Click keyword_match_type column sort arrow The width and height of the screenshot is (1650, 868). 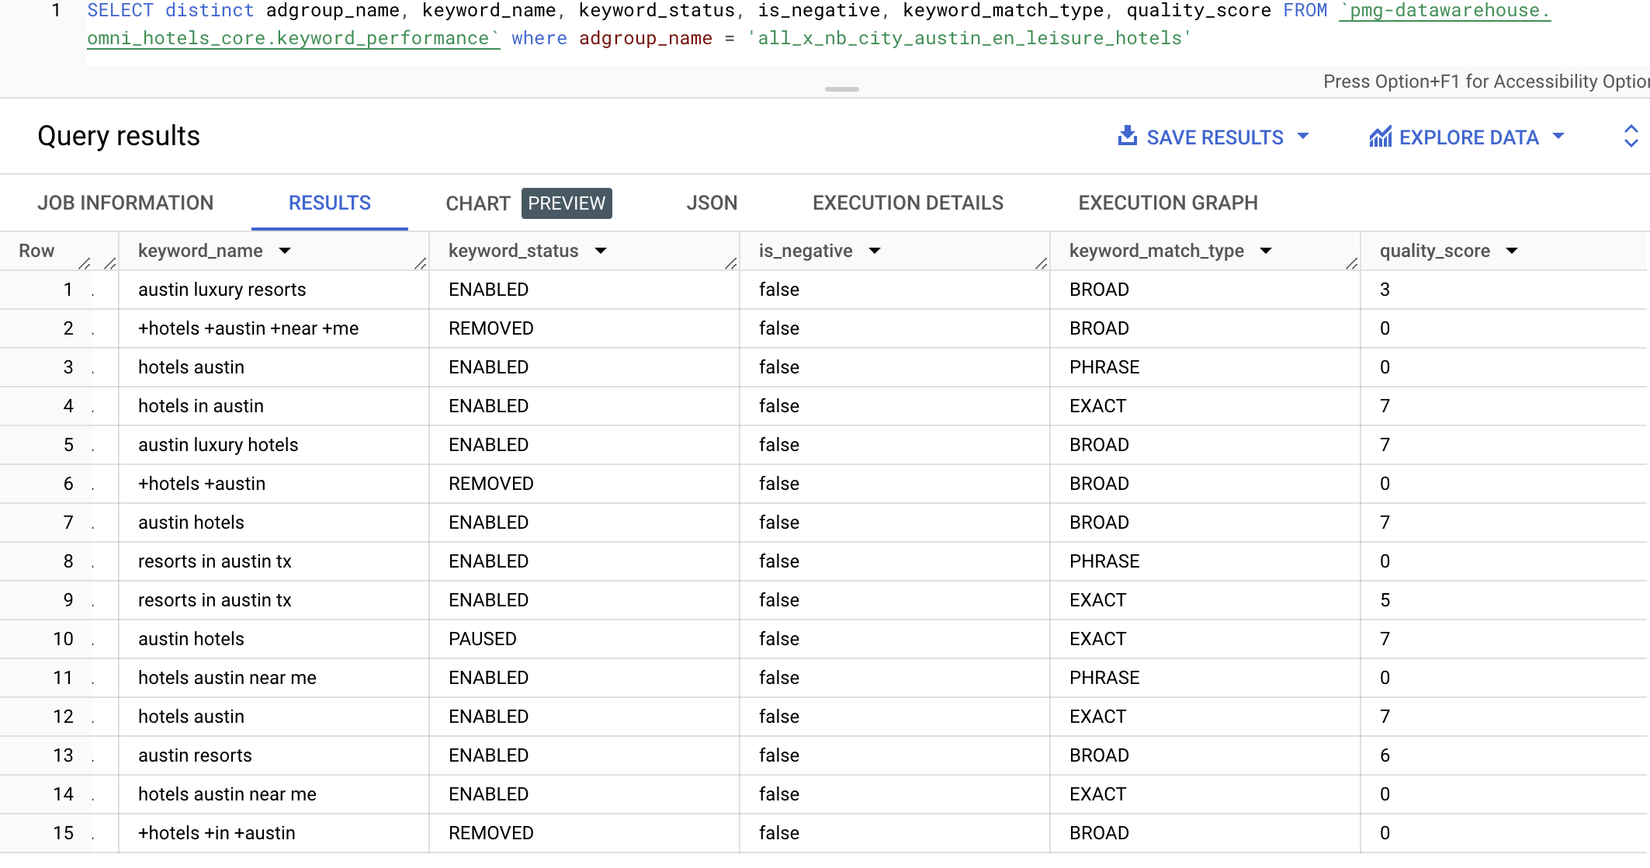[1266, 251]
